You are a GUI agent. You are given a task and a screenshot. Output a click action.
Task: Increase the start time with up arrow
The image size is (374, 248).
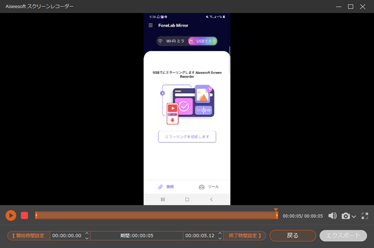click(x=87, y=233)
